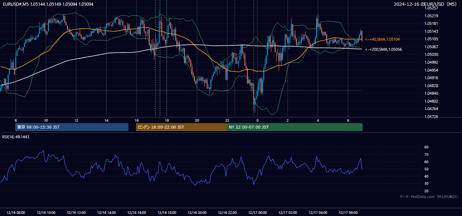Screen dimensions: 462x216
Task: Click hour tick 0 under the price chart
Action: click(257, 120)
